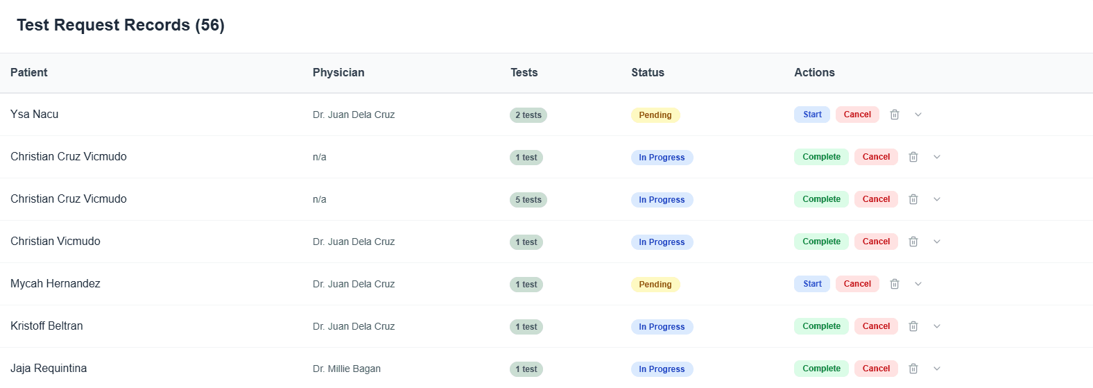
Task: Show details chevron for Kristoff Beltran
Action: pyautogui.click(x=937, y=326)
